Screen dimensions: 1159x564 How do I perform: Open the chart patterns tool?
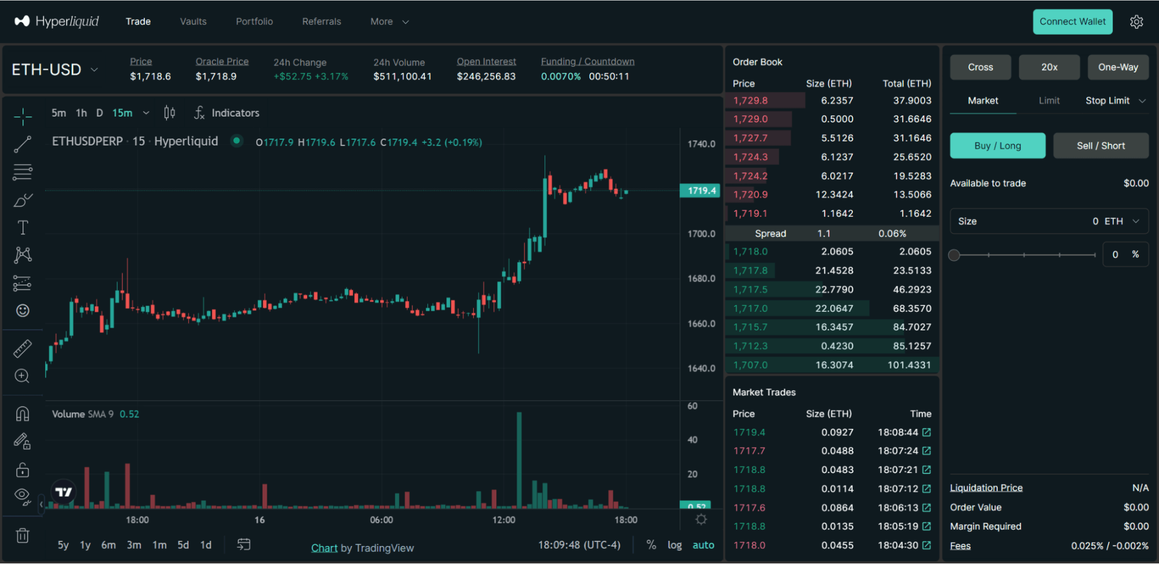23,255
